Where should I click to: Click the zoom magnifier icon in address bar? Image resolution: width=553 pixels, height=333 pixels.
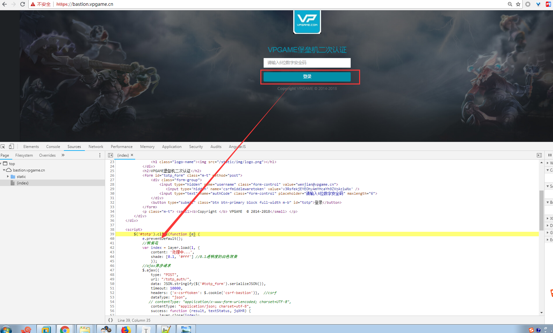tap(510, 4)
